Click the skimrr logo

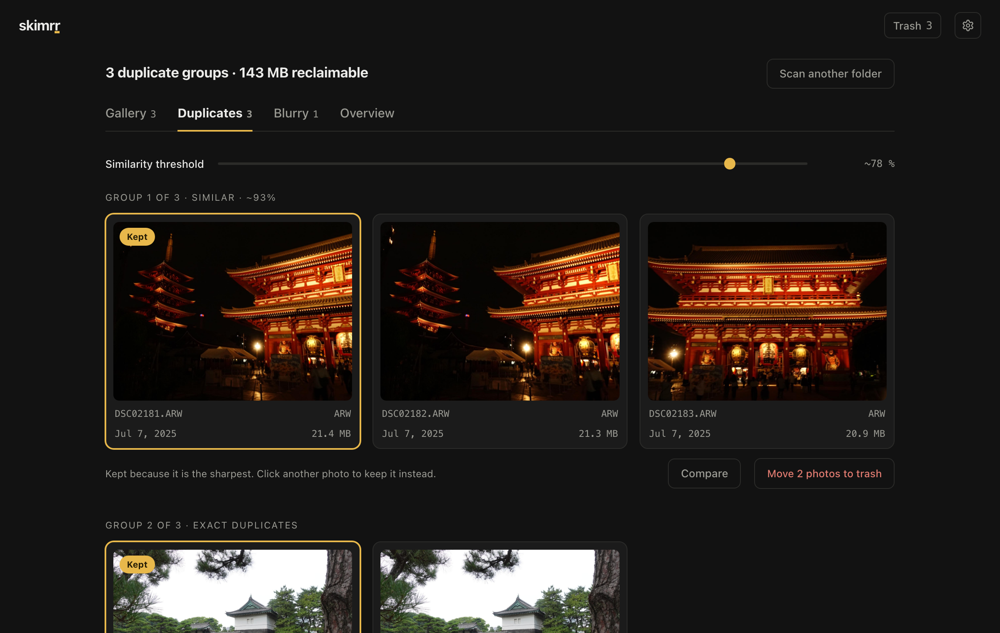pyautogui.click(x=40, y=26)
